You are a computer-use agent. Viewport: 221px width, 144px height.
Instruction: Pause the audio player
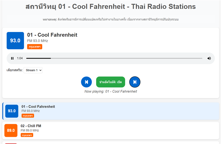click(x=12, y=58)
